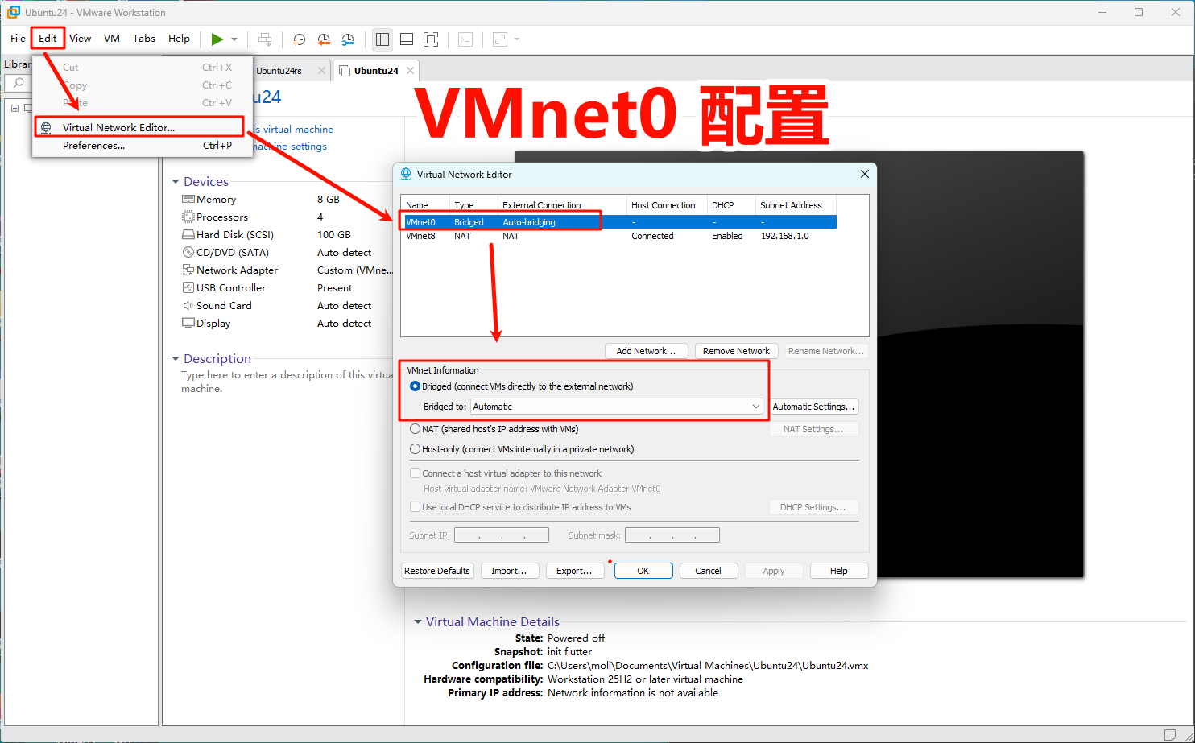Enter full screen mode icon
1195x743 pixels.
(431, 39)
